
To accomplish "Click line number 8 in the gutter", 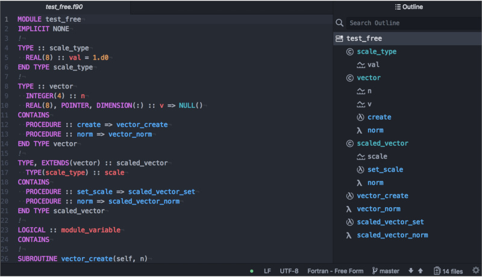I will click(x=7, y=86).
